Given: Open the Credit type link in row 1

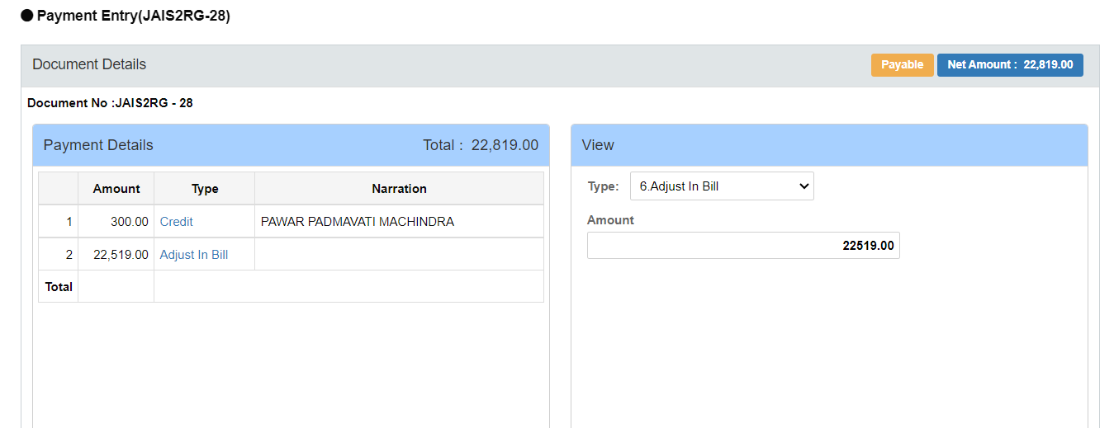Looking at the screenshot, I should tap(177, 222).
